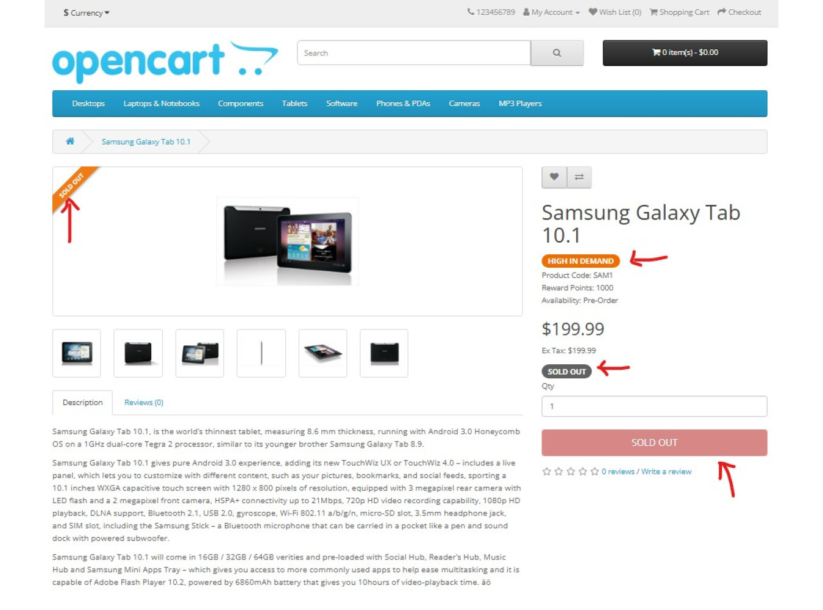Open the Wish List (0) heart link

(615, 12)
